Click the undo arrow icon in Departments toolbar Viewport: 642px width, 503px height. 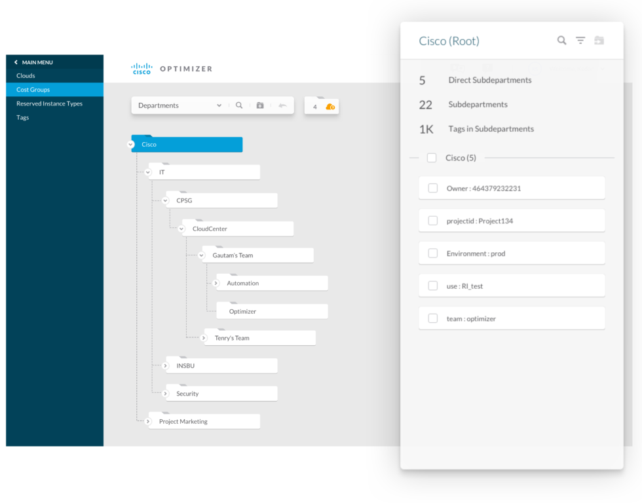point(282,105)
